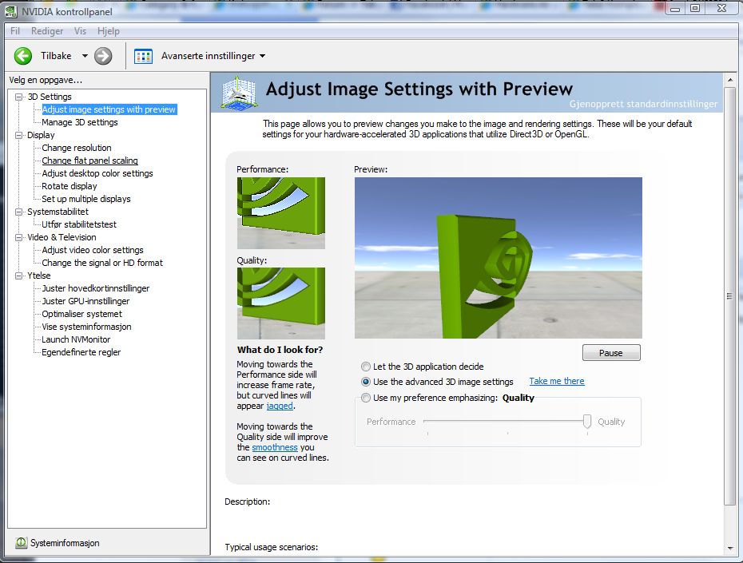Click the large 3D Preview image
743x563 pixels.
pyautogui.click(x=499, y=258)
